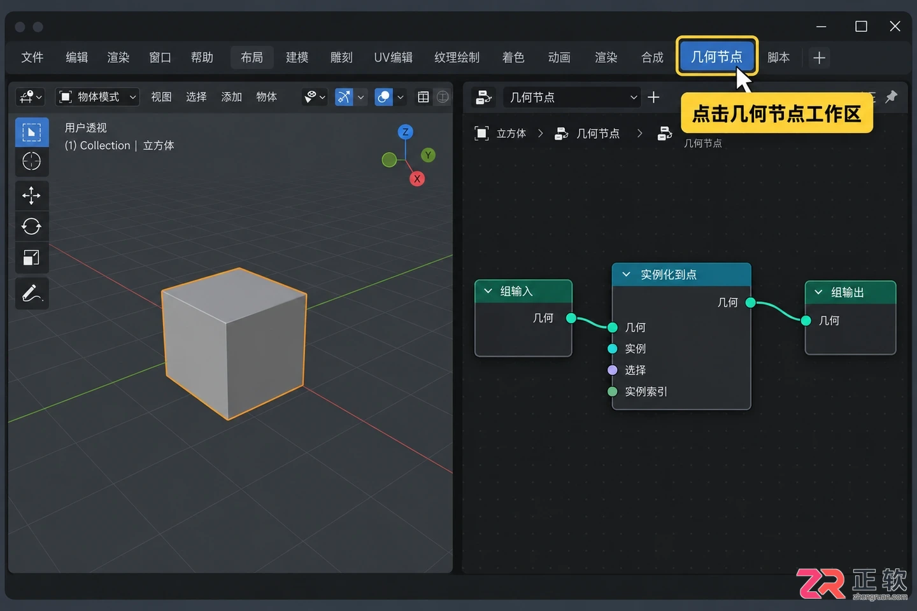
Task: Open the 3D viewport editor type menu
Action: point(30,97)
